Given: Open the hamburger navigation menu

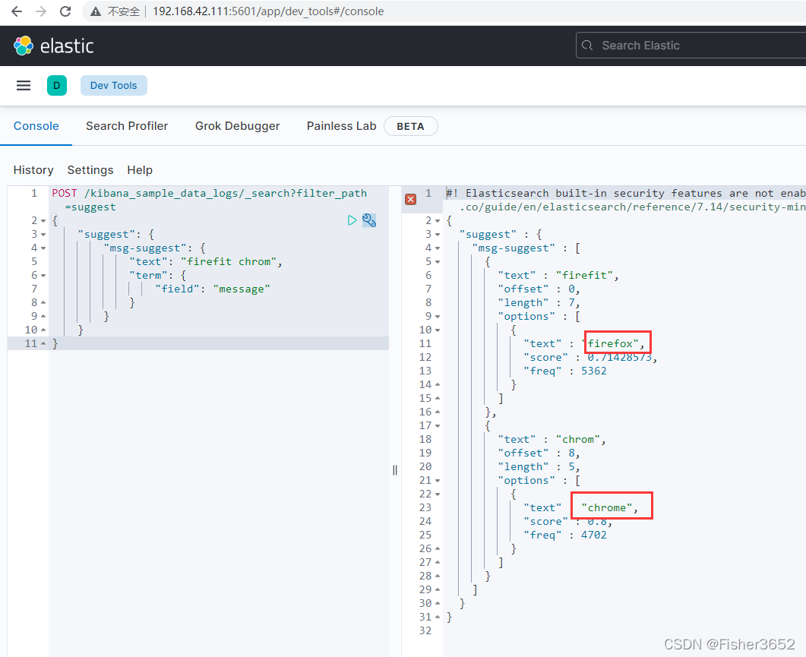Looking at the screenshot, I should tap(24, 85).
